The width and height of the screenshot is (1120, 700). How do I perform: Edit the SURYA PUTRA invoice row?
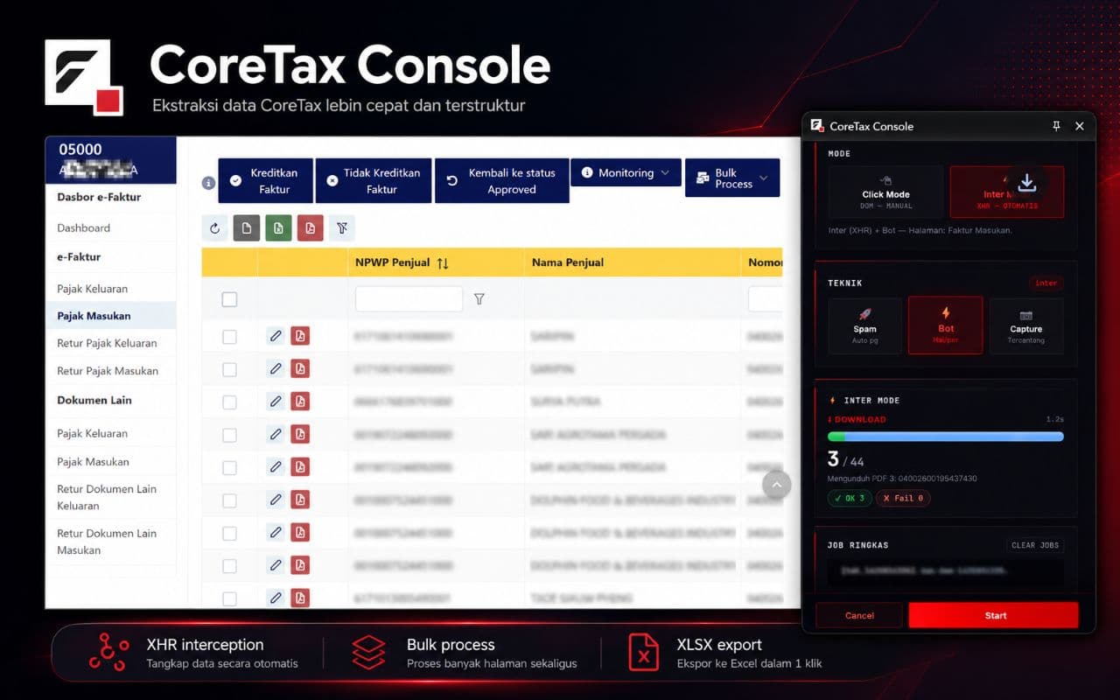276,402
